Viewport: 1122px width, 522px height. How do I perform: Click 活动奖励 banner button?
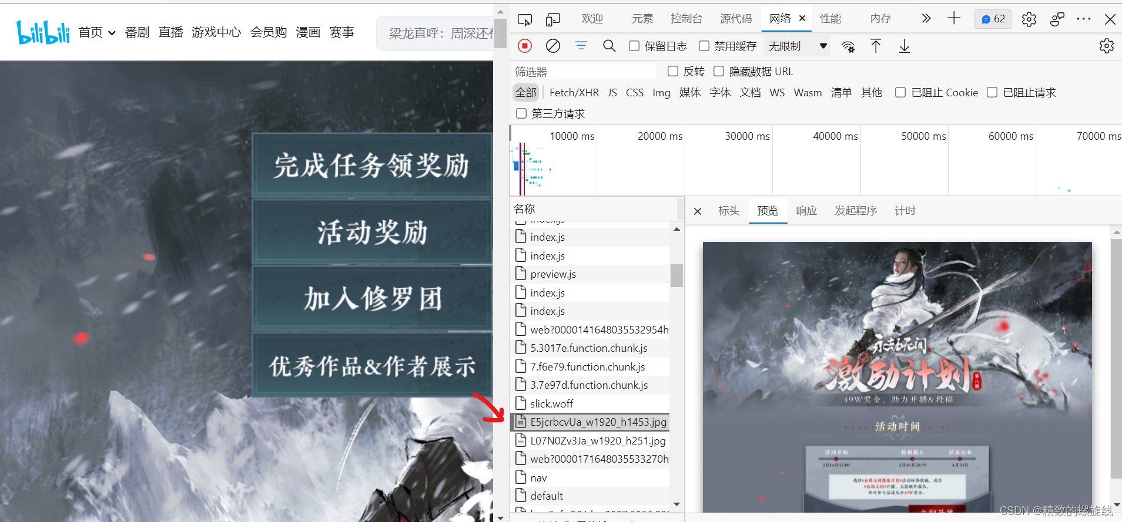[x=371, y=233]
